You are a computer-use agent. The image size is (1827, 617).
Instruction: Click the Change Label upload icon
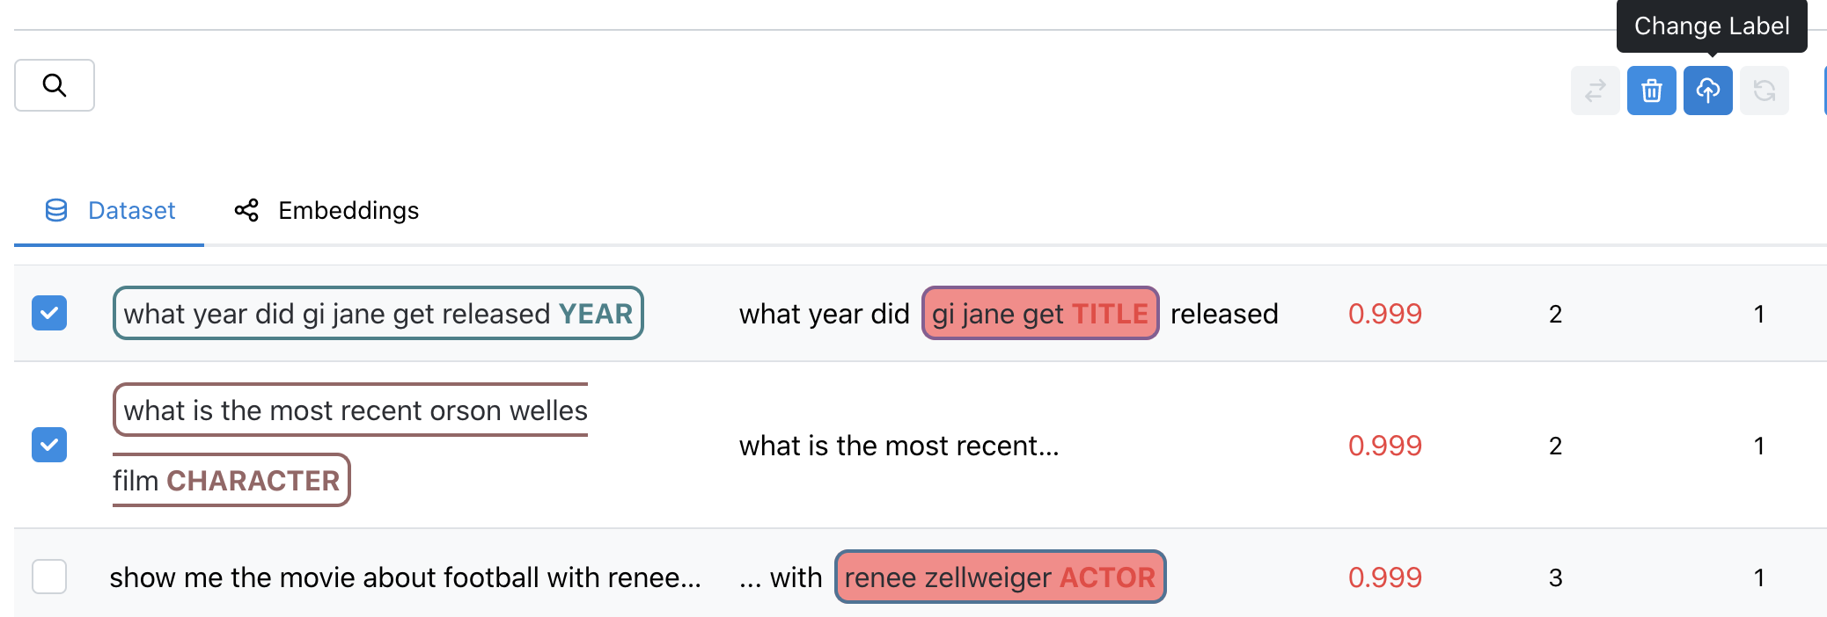pos(1707,91)
